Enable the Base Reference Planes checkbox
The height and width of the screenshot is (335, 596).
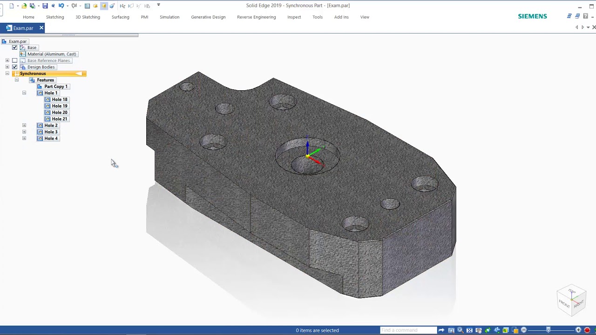click(x=14, y=60)
